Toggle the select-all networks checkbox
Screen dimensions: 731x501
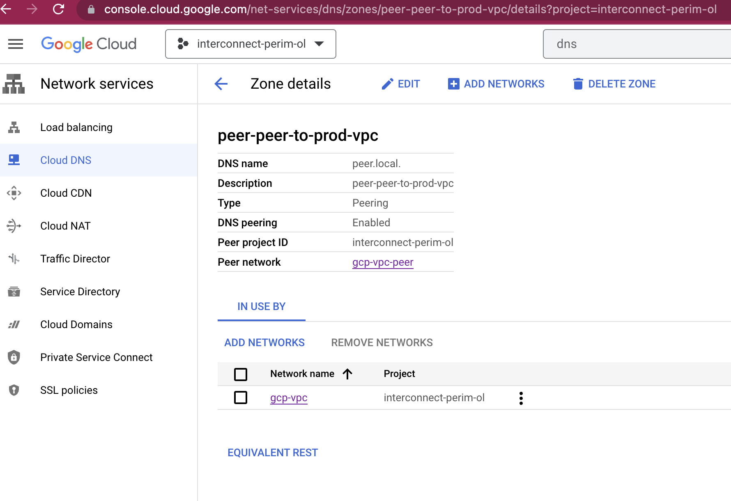pyautogui.click(x=241, y=374)
